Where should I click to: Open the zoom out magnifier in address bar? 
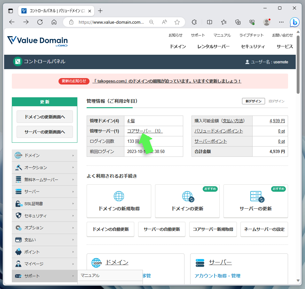pos(151,22)
